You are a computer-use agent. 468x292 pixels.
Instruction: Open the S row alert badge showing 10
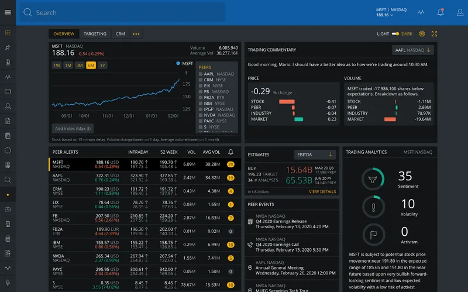pyautogui.click(x=230, y=285)
